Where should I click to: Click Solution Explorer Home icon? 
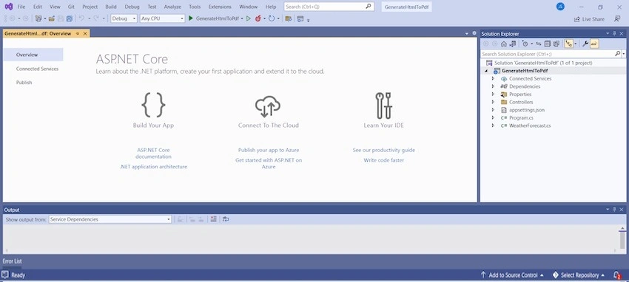point(504,44)
